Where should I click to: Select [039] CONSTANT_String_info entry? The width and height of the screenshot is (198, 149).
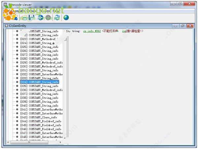[39, 102]
